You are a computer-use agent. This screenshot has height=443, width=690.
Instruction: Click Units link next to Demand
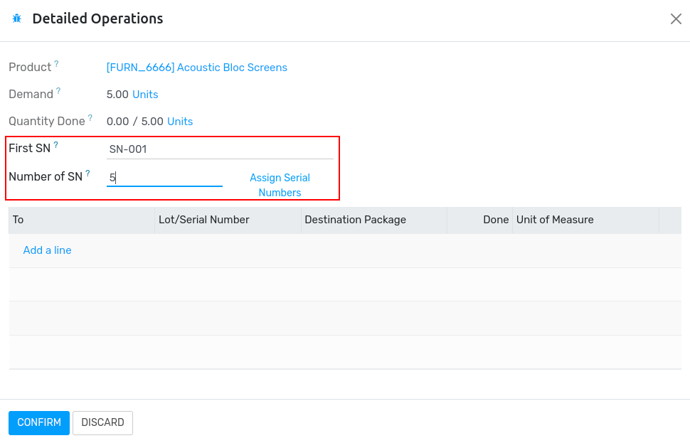[x=145, y=95]
